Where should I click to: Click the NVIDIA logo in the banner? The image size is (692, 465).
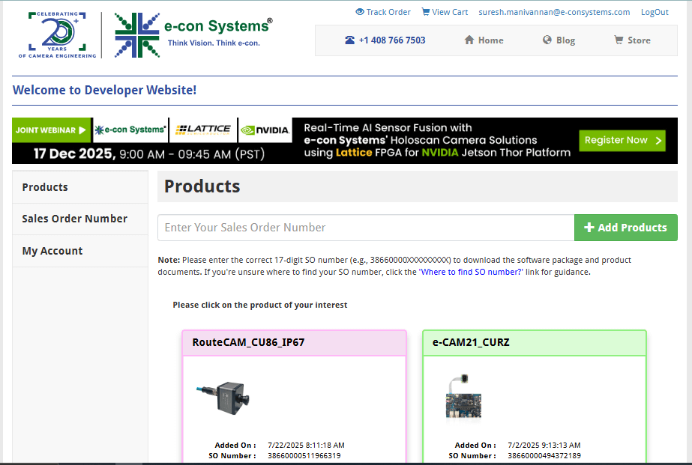click(x=265, y=130)
